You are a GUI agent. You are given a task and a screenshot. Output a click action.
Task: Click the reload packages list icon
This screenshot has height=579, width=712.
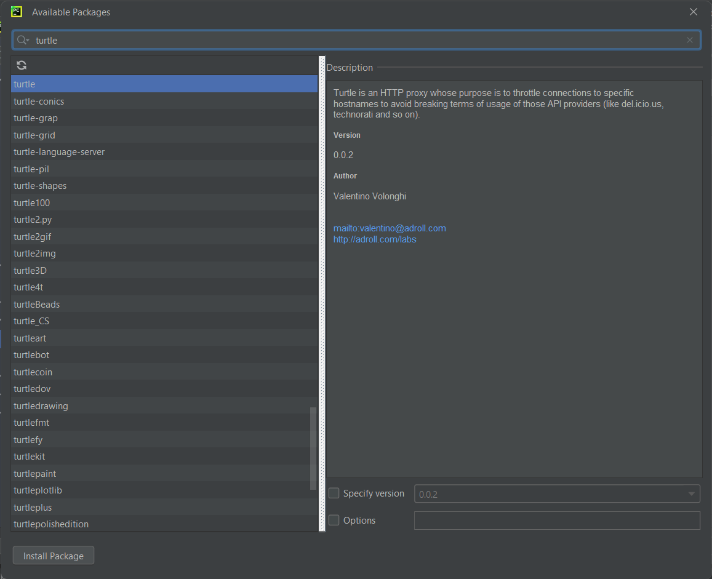pyautogui.click(x=22, y=65)
